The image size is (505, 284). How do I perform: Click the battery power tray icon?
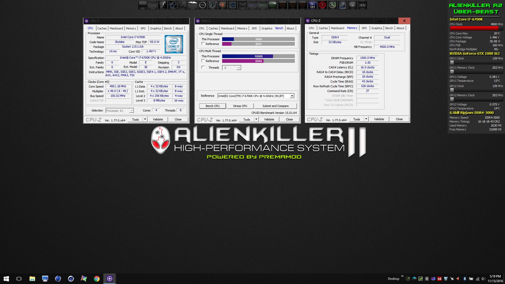pyautogui.click(x=471, y=279)
